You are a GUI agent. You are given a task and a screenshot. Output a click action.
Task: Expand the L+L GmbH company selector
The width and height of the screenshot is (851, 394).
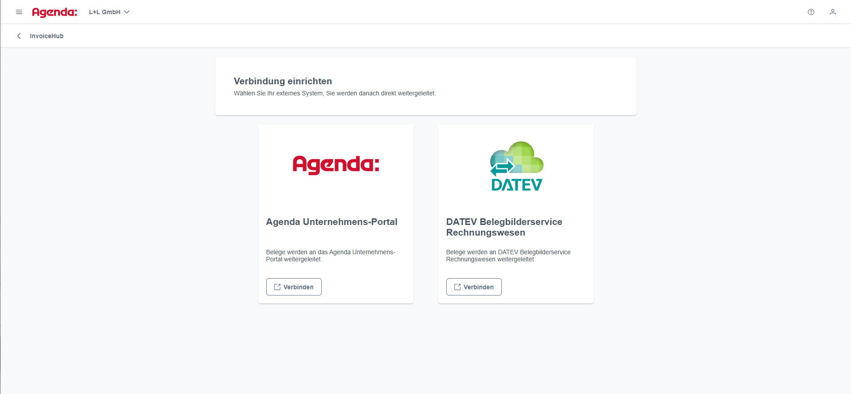point(105,12)
